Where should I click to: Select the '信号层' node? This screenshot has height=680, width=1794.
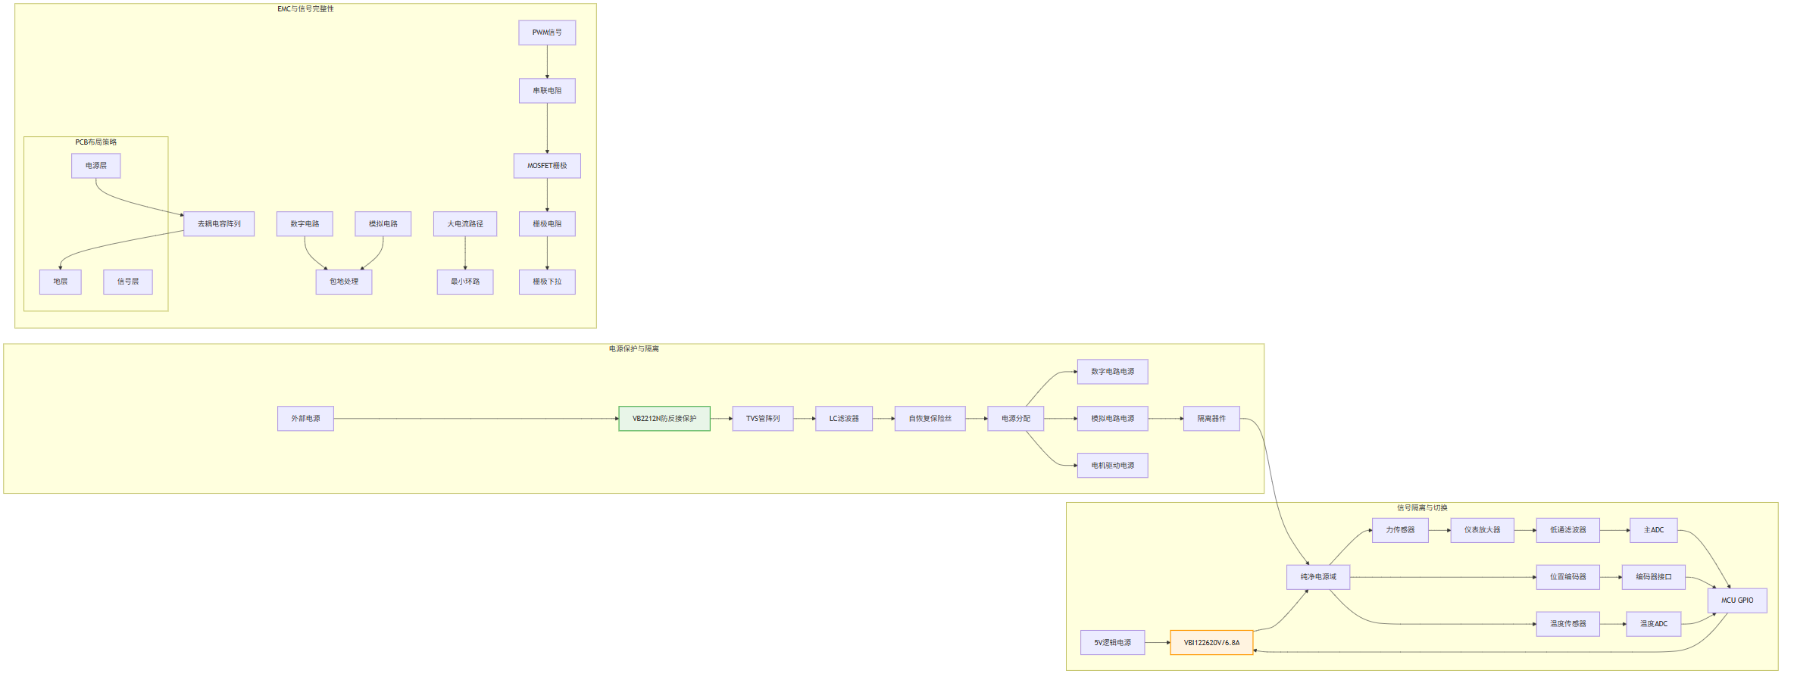pos(128,282)
